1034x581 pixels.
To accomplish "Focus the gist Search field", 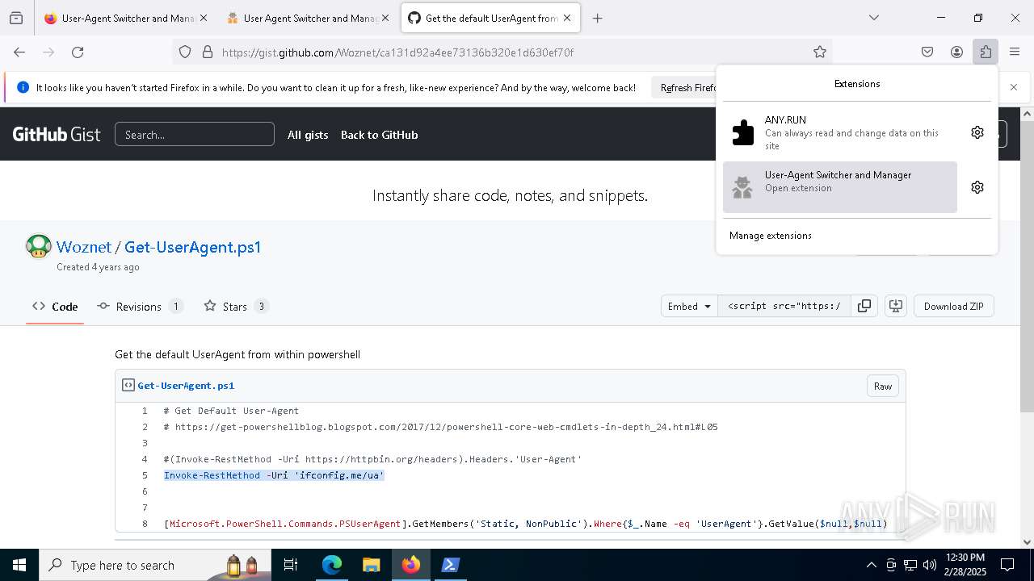I will pyautogui.click(x=195, y=134).
